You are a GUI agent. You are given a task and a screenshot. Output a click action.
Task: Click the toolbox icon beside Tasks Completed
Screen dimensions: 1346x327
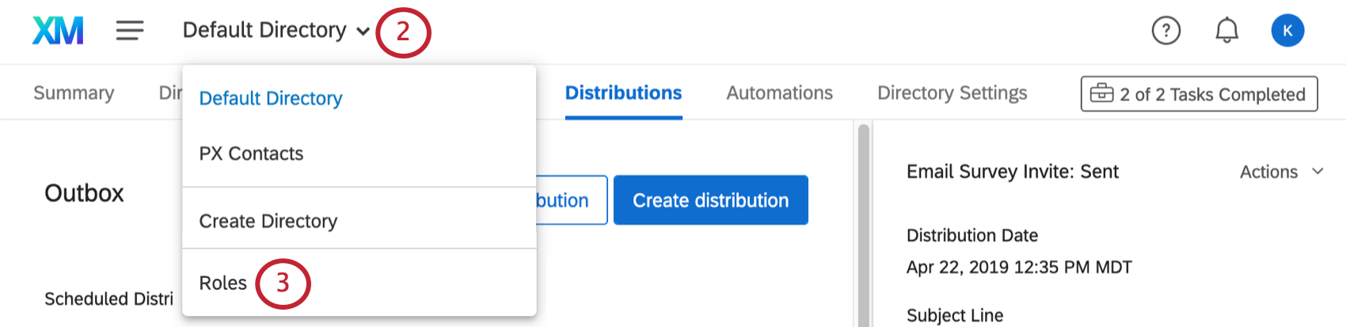click(x=1101, y=93)
